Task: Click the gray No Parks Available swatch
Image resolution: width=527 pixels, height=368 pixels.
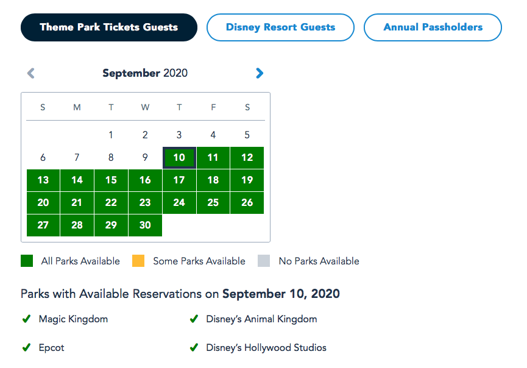Action: (x=264, y=261)
